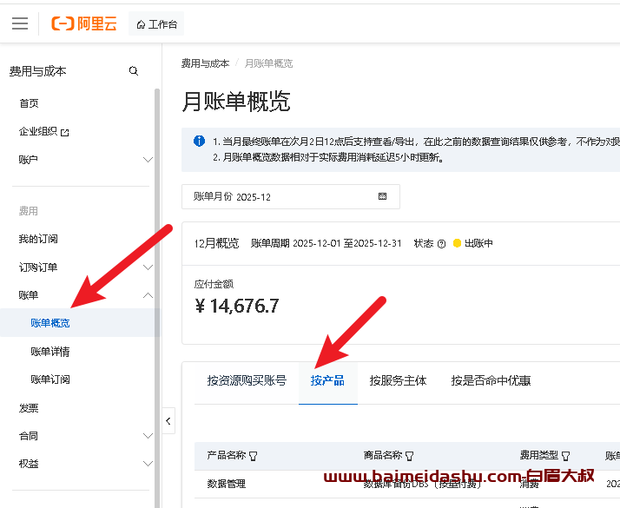Expand the 订购订单 sidebar section

148,267
